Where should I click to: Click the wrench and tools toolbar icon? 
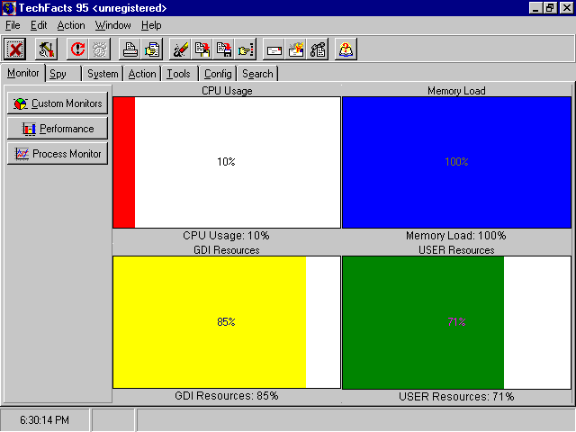(47, 49)
